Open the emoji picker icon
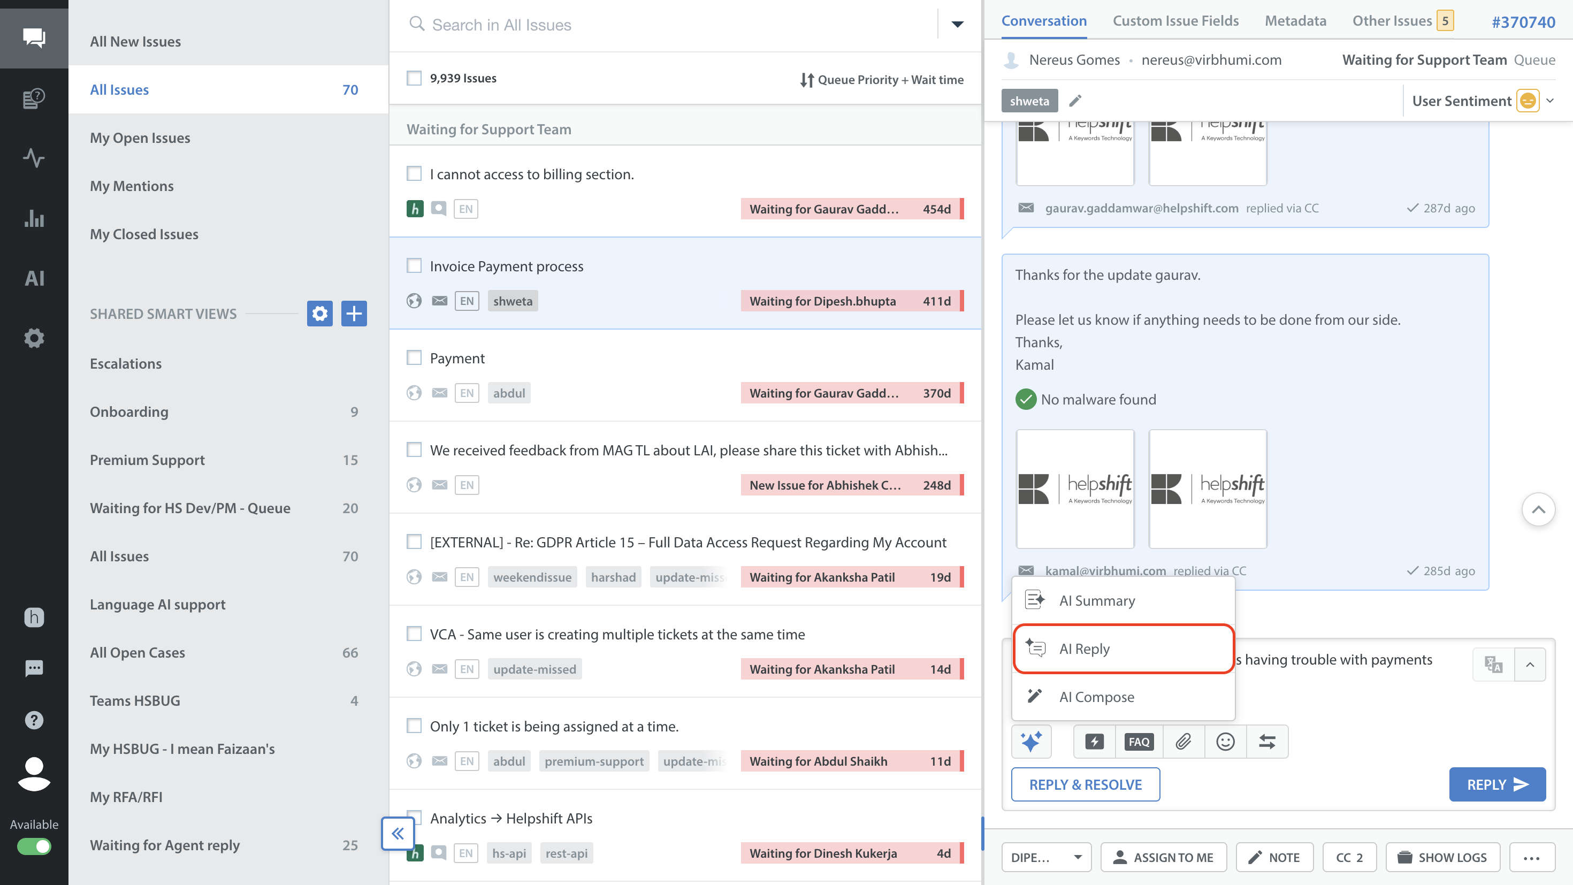The width and height of the screenshot is (1573, 885). tap(1225, 742)
